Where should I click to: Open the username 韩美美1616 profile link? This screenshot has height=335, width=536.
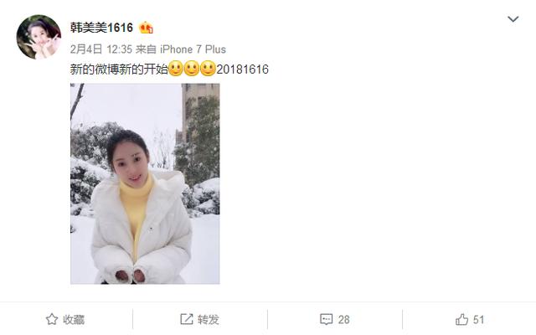(x=101, y=28)
